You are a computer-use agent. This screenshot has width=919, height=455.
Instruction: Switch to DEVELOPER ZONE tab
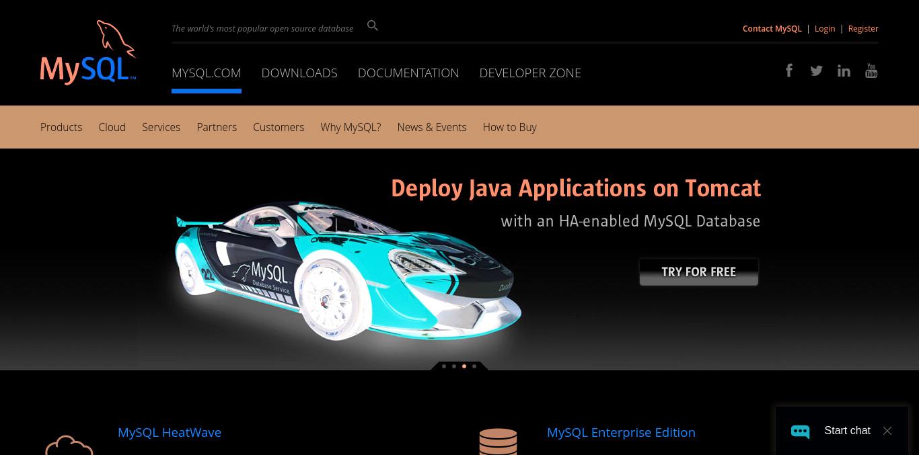point(530,73)
